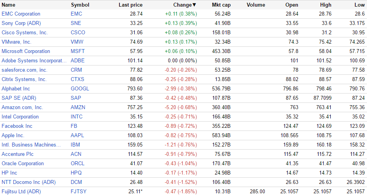This screenshot has height=196, width=367.
Task: Click the Mkt cap column header
Action: pos(221,5)
